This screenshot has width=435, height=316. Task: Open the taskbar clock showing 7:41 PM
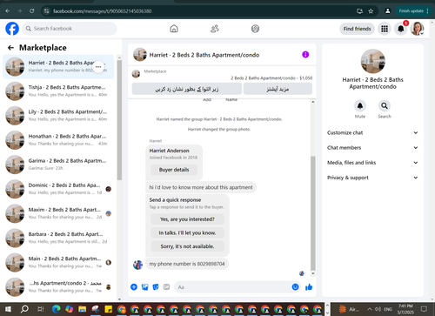(405, 309)
